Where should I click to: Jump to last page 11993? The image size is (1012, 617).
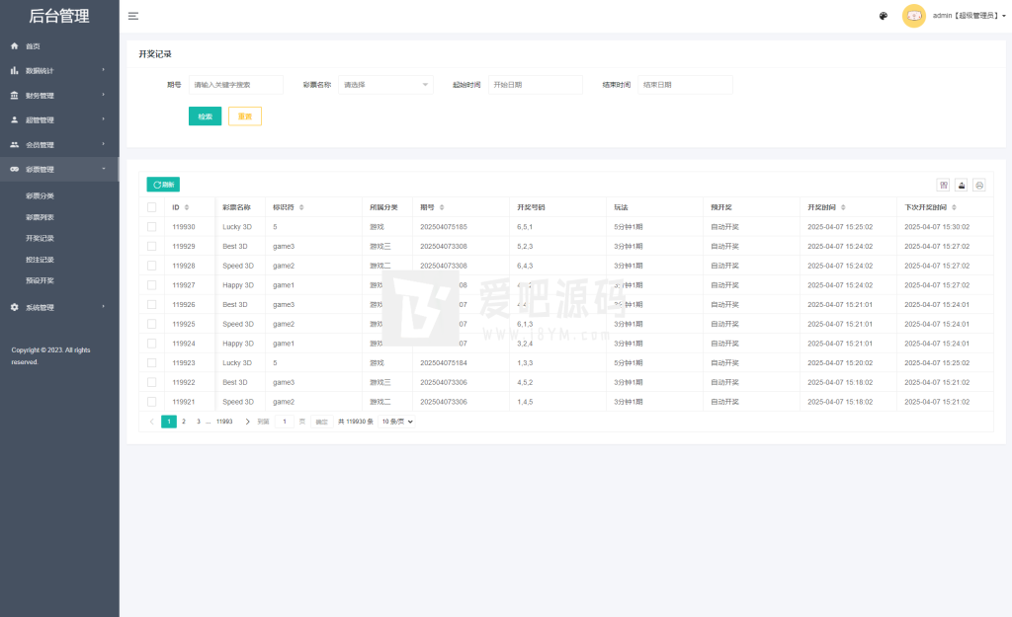coord(224,422)
